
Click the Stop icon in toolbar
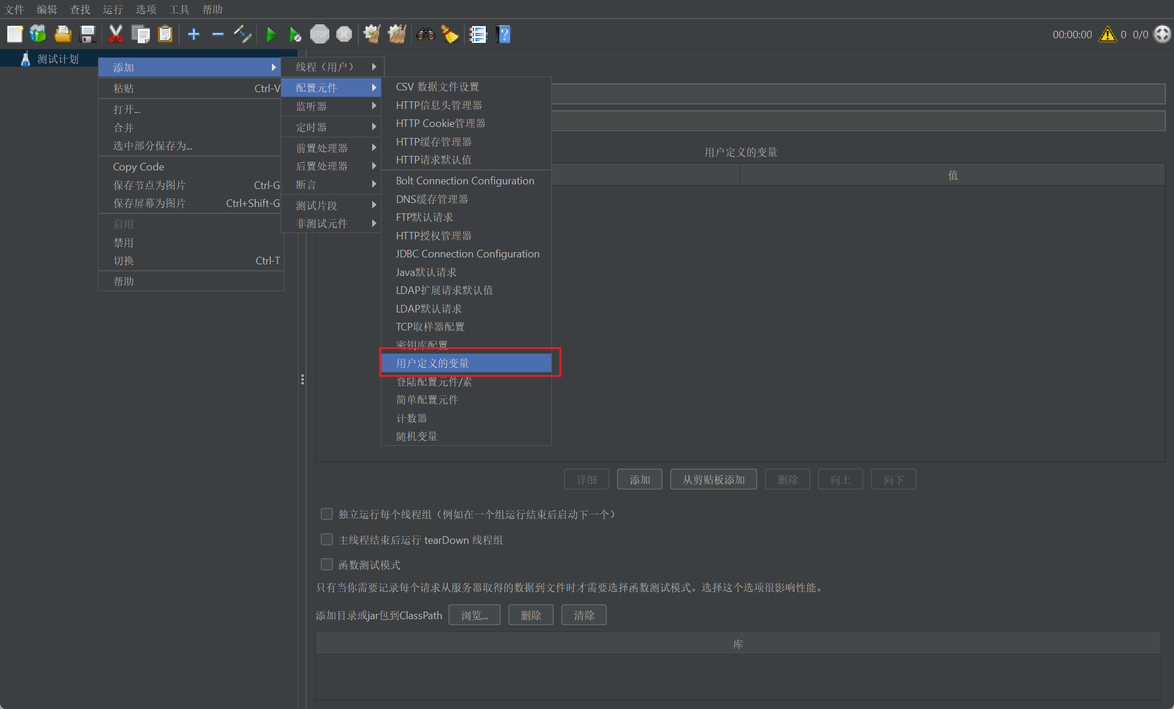(x=319, y=34)
